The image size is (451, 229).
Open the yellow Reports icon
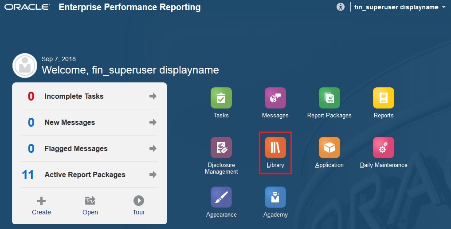tap(384, 98)
